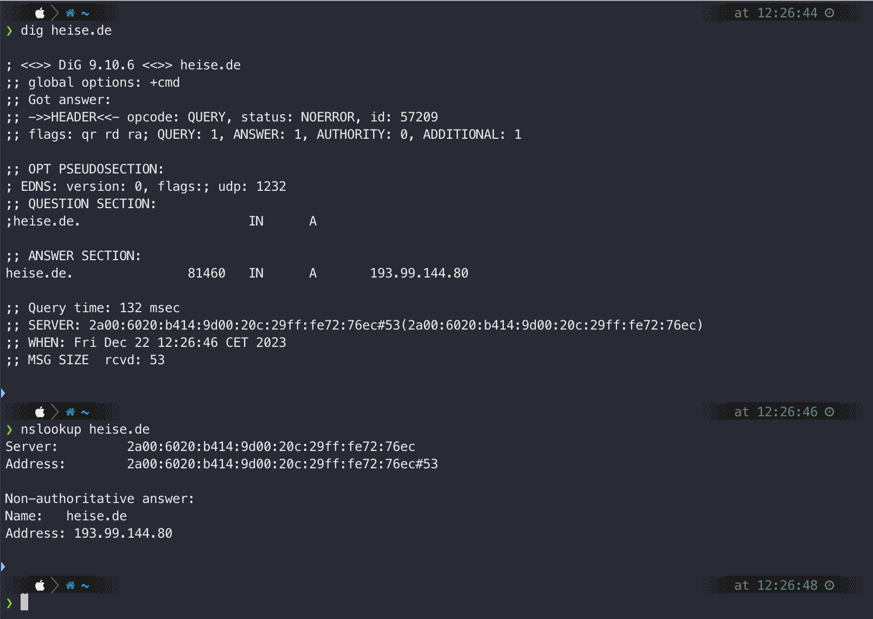Click the clock icon beside 12:26:48
The height and width of the screenshot is (619, 873).
(830, 585)
